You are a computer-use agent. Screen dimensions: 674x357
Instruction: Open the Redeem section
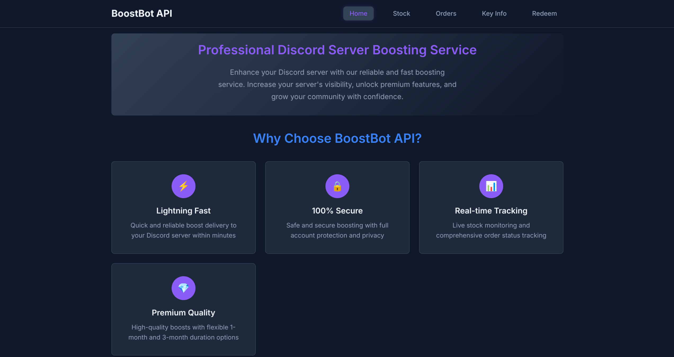coord(544,13)
